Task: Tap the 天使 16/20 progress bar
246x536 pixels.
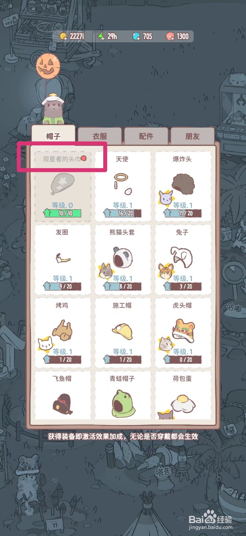Action: point(122,213)
